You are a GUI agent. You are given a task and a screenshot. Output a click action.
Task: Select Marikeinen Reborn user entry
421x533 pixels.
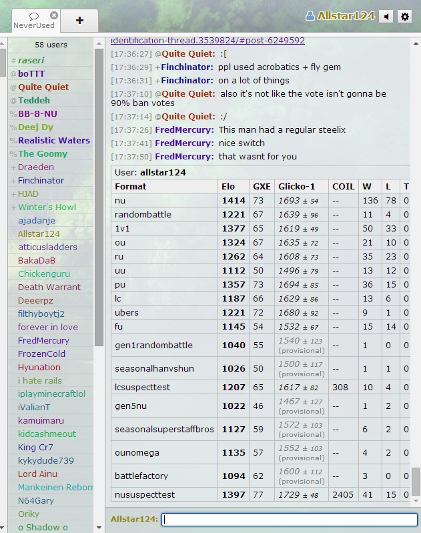point(51,487)
